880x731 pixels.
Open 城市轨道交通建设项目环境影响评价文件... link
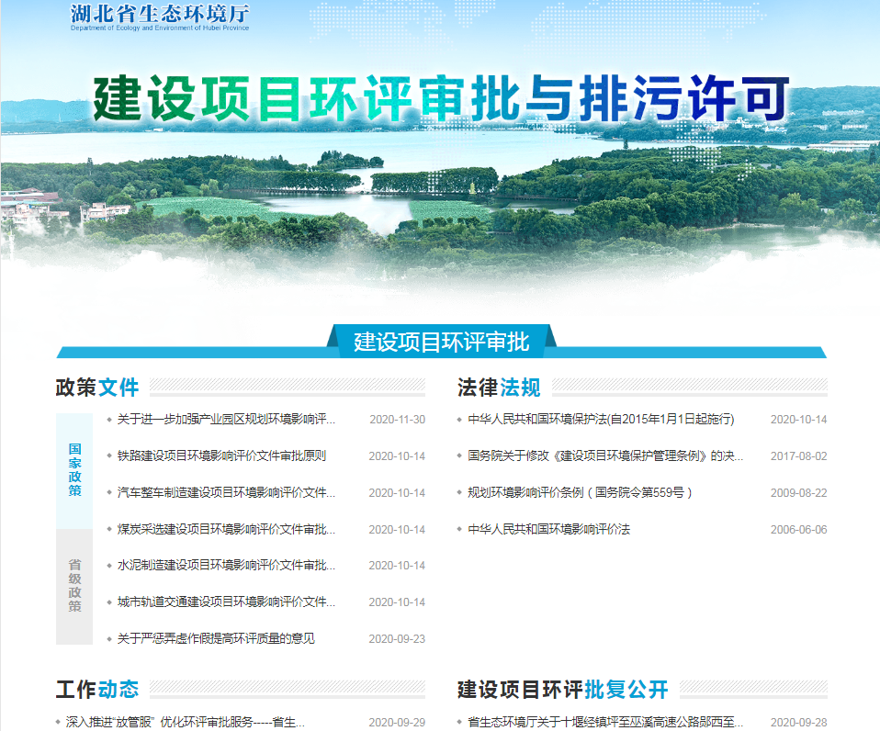pyautogui.click(x=226, y=602)
